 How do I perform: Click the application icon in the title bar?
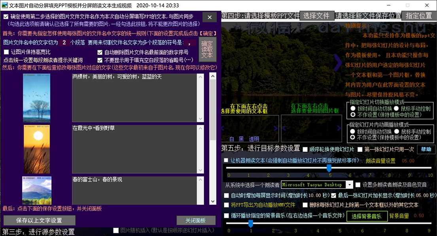tap(5, 5)
